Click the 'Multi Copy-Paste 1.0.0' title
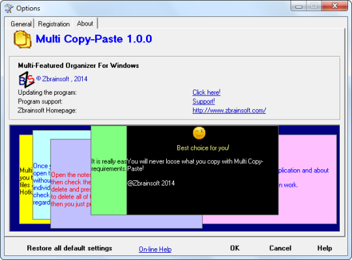This screenshot has width=352, height=260. pyautogui.click(x=94, y=39)
